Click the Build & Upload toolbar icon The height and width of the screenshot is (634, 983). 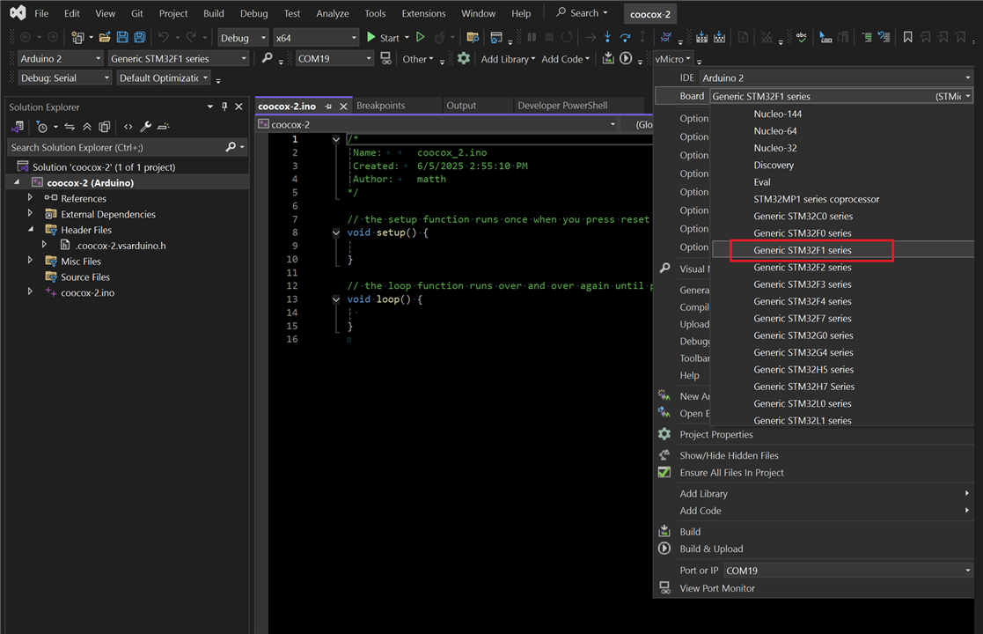(626, 59)
